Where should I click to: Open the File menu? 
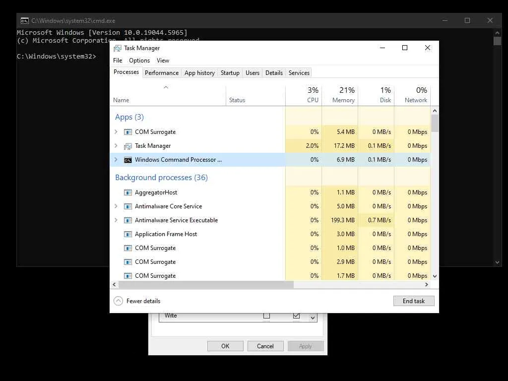[118, 61]
